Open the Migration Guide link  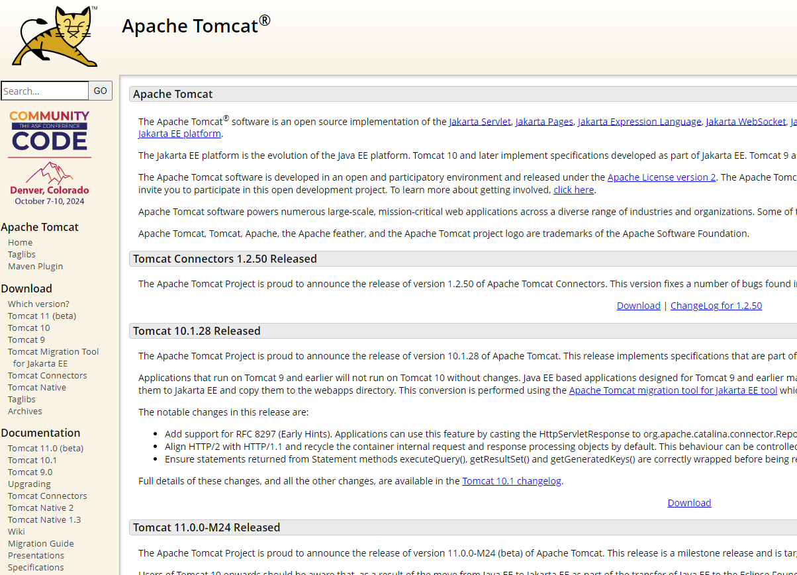tap(41, 543)
